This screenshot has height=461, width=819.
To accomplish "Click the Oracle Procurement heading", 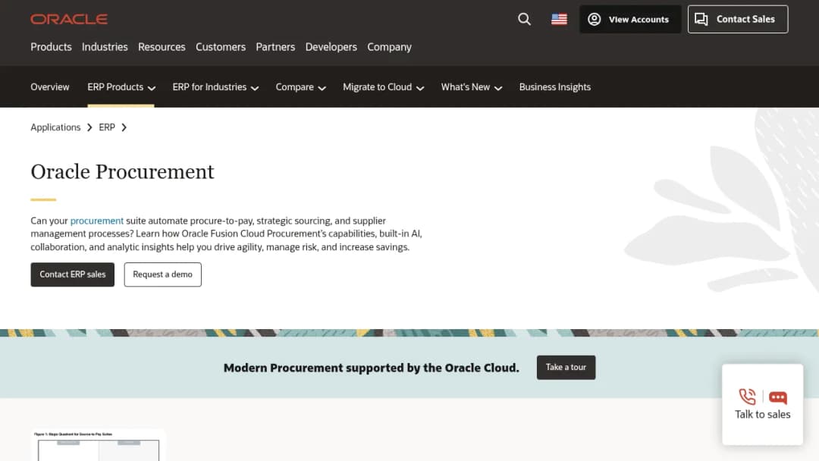I will tap(122, 172).
